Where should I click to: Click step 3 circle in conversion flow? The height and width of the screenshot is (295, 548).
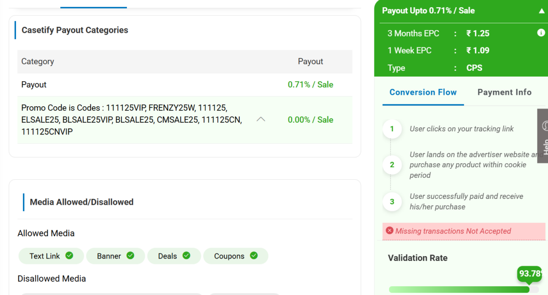coord(392,202)
